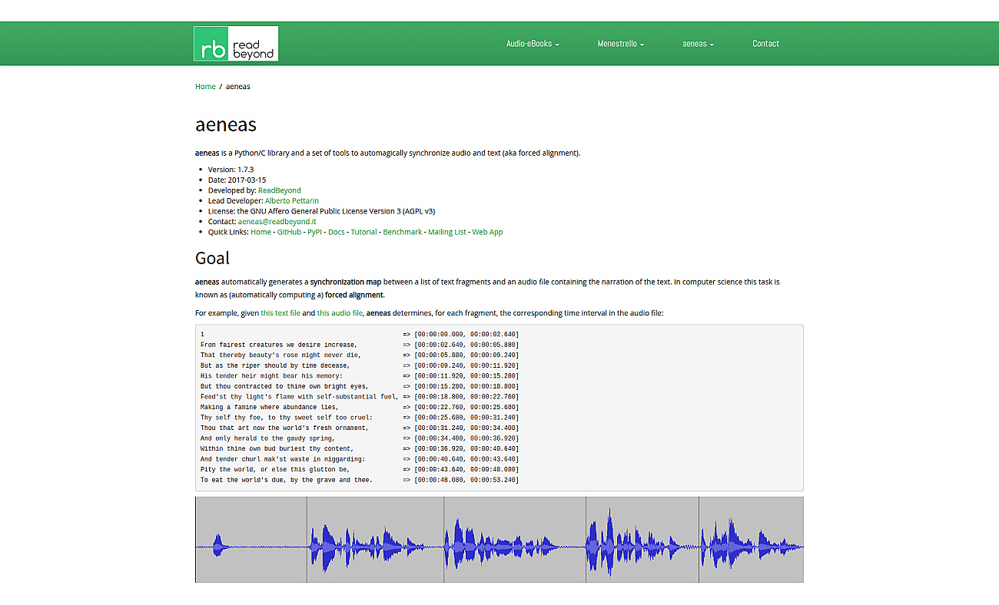This screenshot has height=605, width=999.
Task: Click the 'Date: 2017-03-15' list item
Action: coord(237,180)
